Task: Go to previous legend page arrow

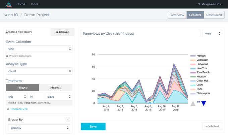Action: click(193, 103)
